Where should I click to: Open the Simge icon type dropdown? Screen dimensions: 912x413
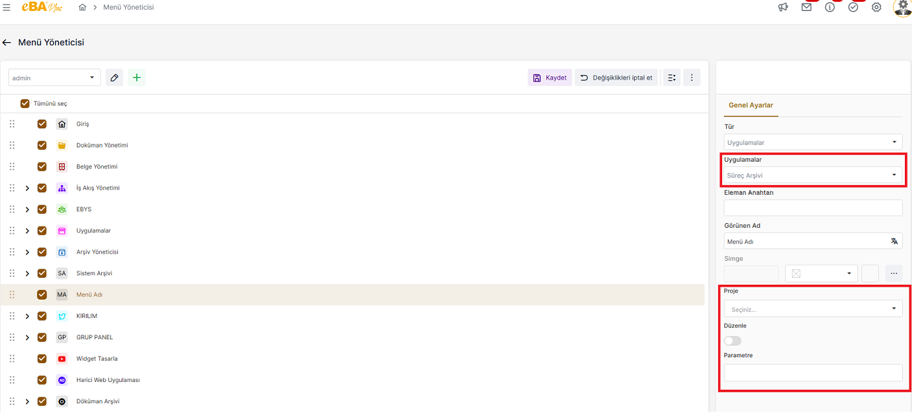[821, 273]
